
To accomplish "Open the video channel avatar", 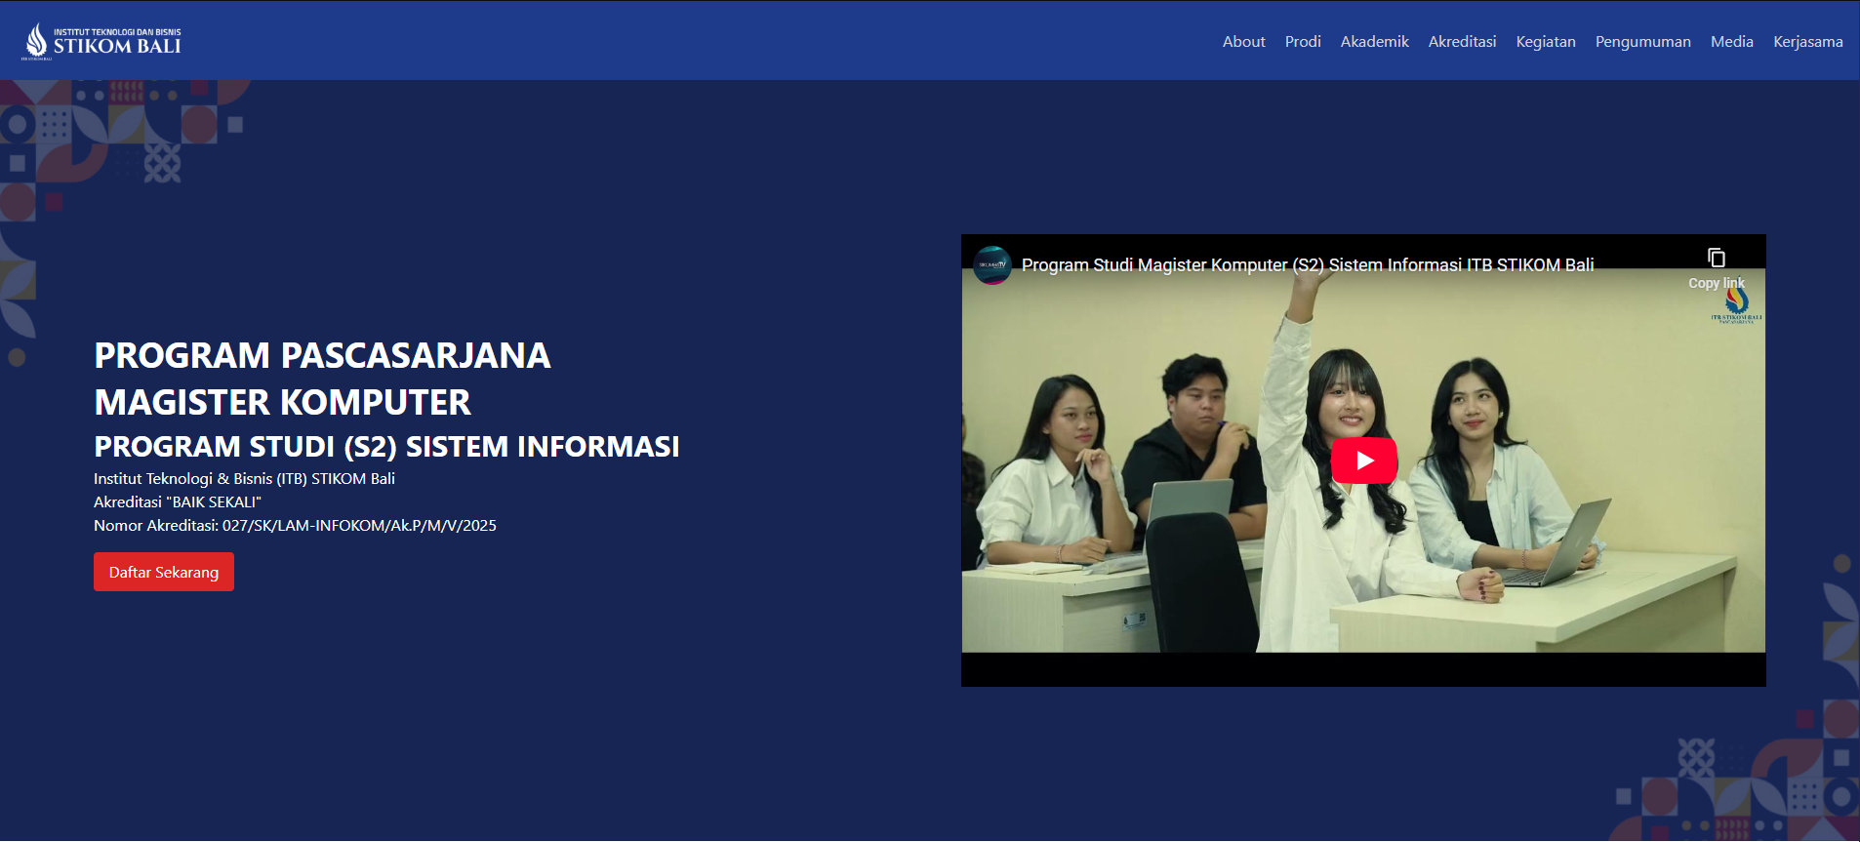I will [x=992, y=264].
